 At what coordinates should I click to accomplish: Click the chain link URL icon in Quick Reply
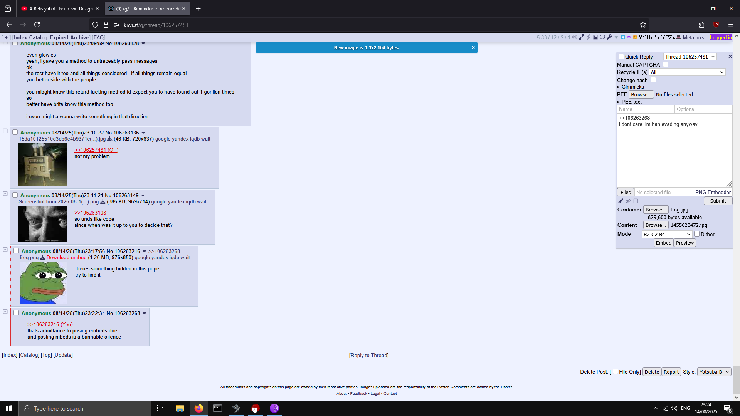pos(628,201)
